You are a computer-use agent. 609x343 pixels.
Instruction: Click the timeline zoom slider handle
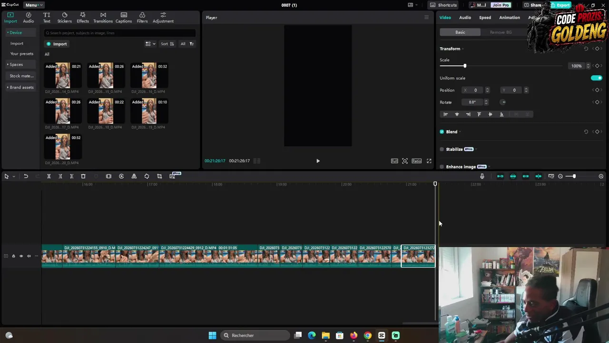[574, 176]
